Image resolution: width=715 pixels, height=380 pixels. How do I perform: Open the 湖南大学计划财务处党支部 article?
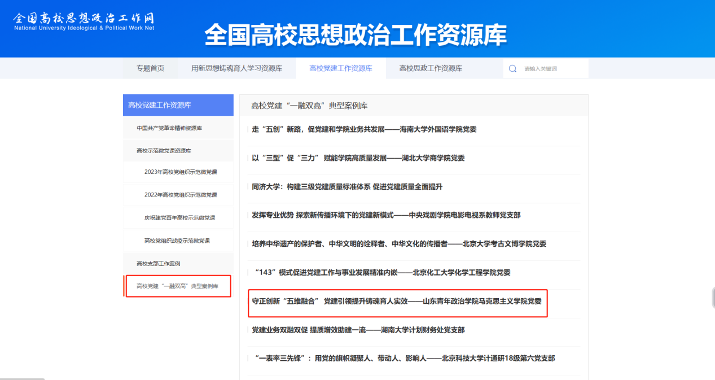point(358,330)
